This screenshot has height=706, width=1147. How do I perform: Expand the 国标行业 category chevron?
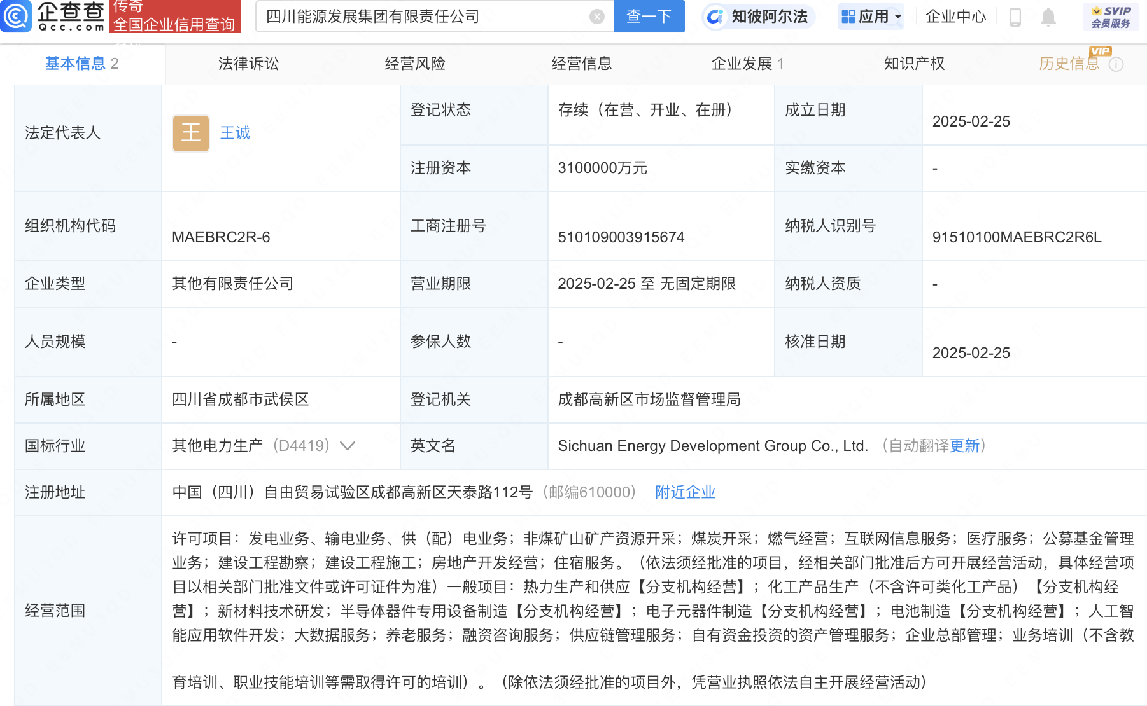[x=348, y=446]
